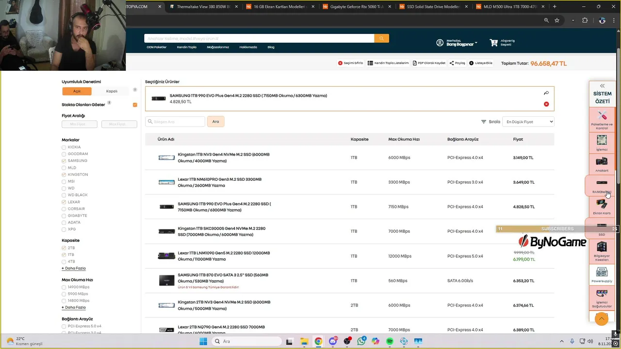Screen dimensions: 621x349
Task: Bookmark page with star icon
Action: tap(557, 20)
